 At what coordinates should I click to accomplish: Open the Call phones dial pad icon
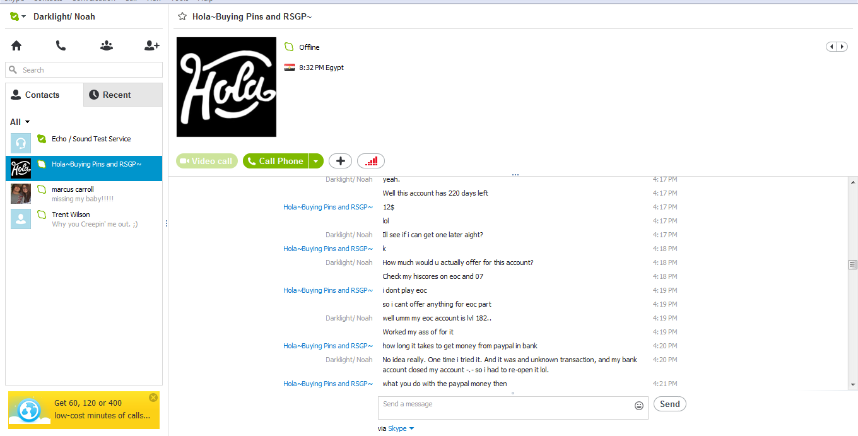point(61,45)
